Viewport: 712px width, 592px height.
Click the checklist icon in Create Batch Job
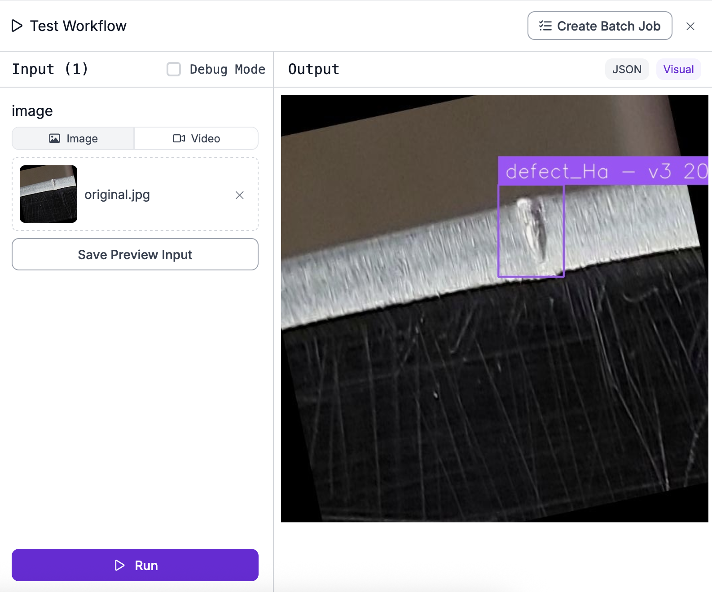click(545, 26)
